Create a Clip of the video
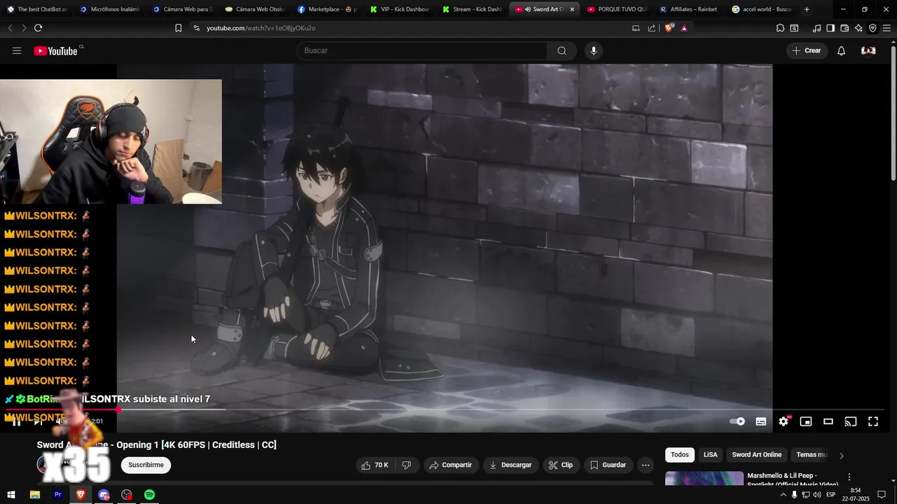 point(561,465)
